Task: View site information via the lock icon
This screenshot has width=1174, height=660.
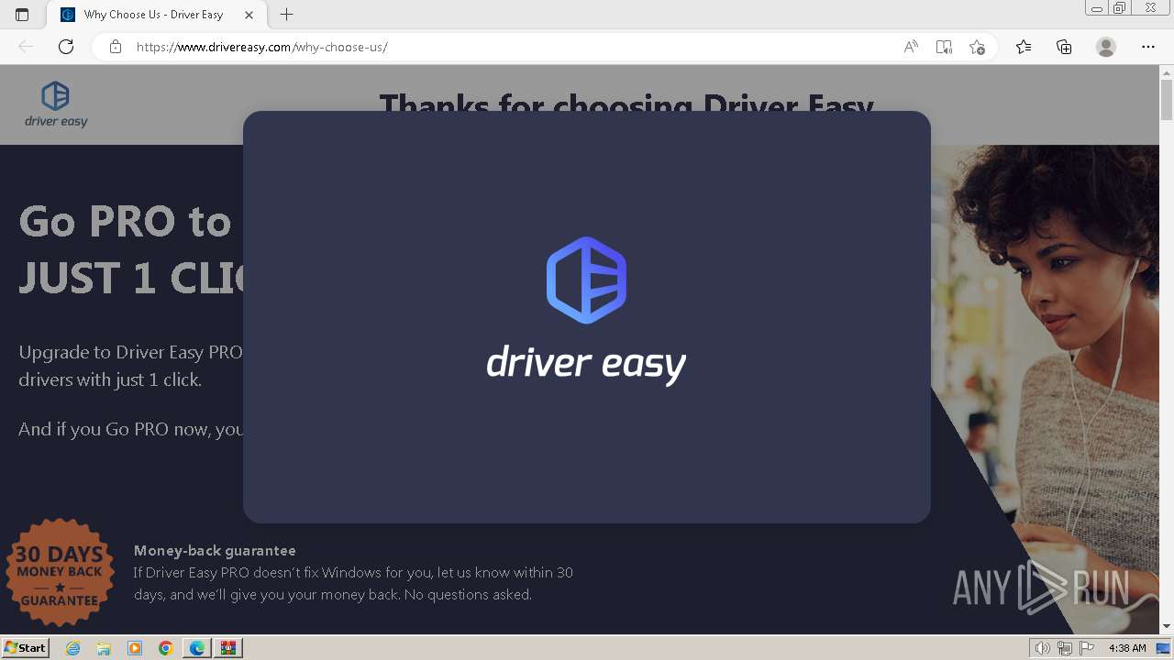Action: click(116, 47)
